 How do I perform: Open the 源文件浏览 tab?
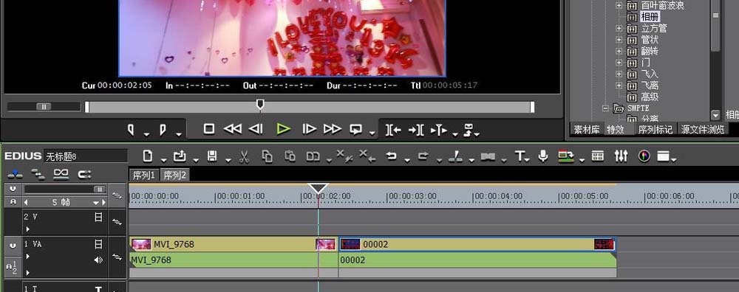pos(703,129)
